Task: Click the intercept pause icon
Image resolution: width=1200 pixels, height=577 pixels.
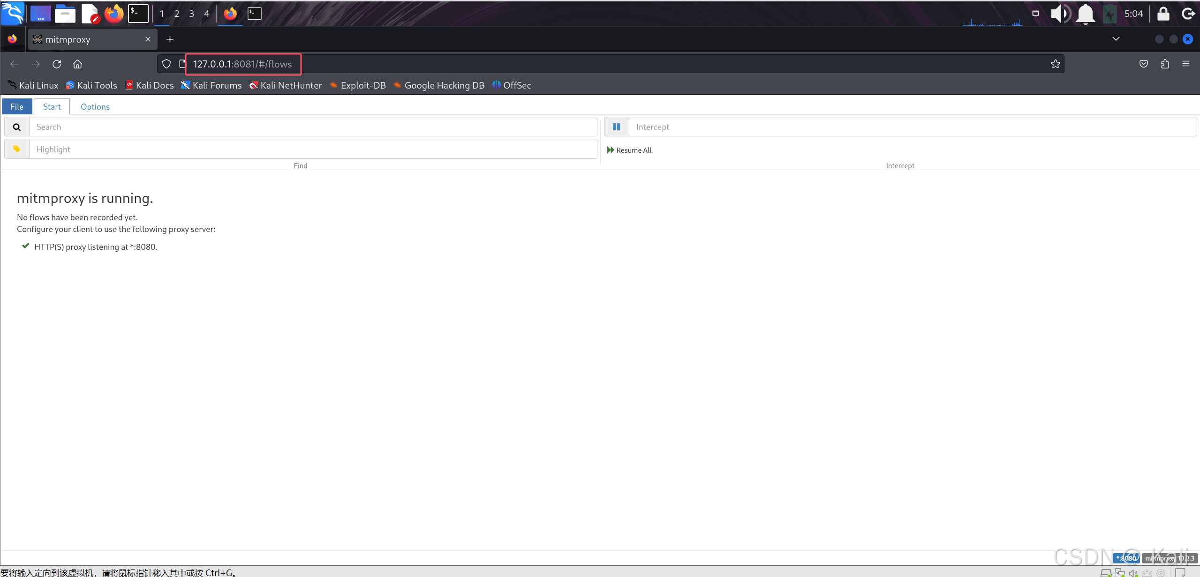Action: [x=616, y=127]
